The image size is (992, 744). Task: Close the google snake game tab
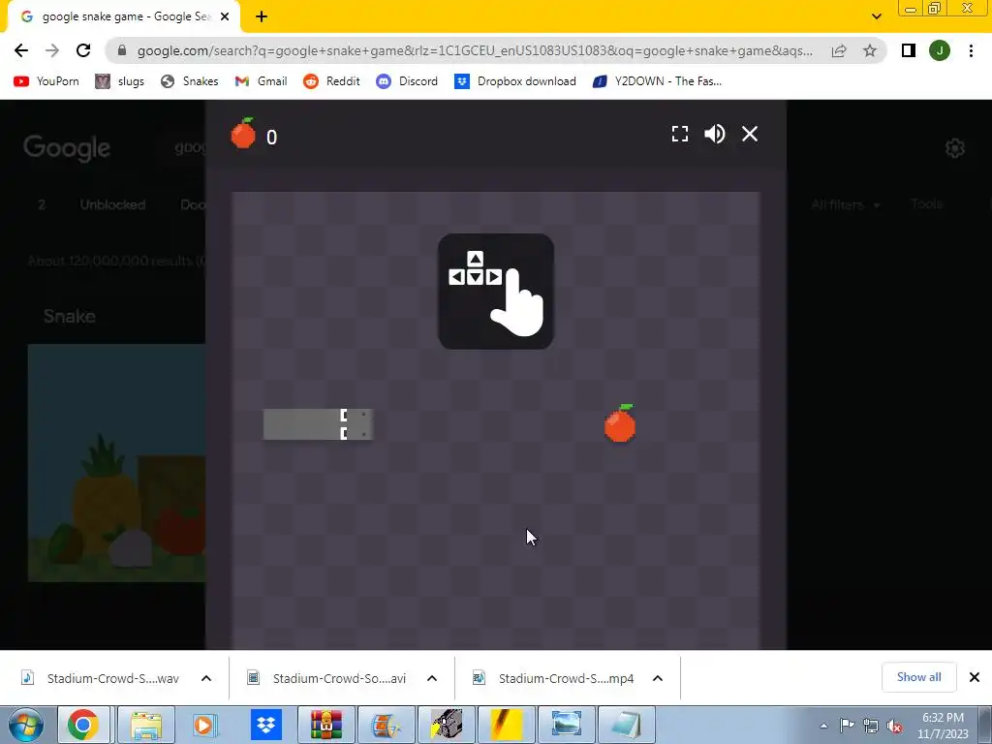pyautogui.click(x=225, y=16)
